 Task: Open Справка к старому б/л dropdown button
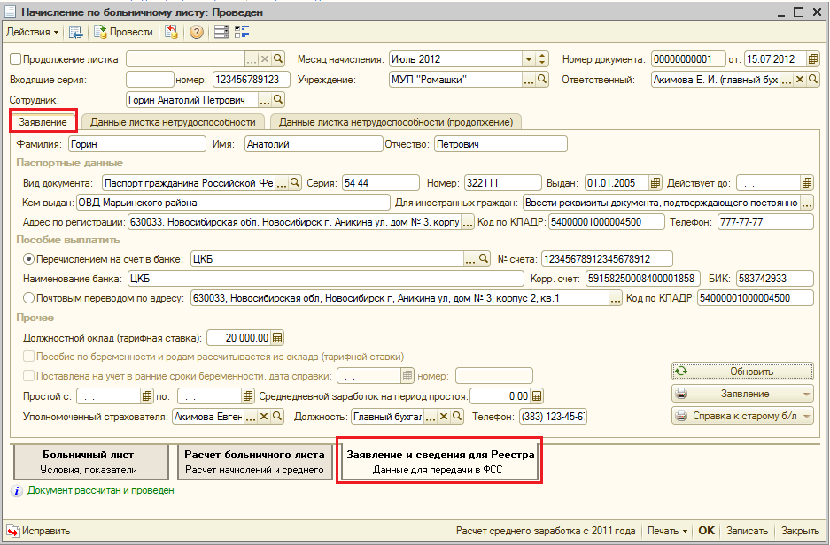click(742, 416)
